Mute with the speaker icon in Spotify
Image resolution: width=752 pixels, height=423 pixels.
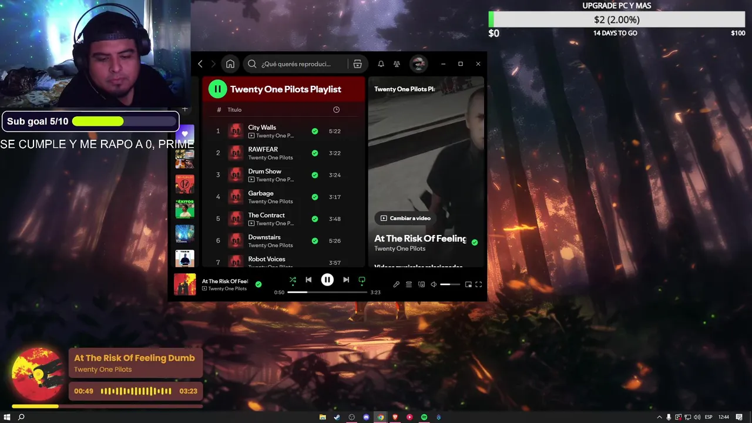tap(434, 284)
